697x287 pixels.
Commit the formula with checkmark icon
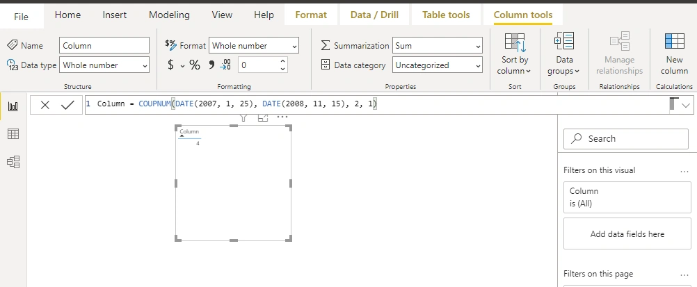click(x=67, y=105)
